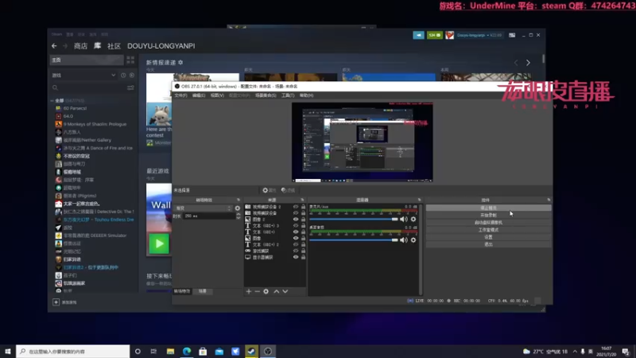636x358 pixels.
Task: Toggle visibility of 文本 (GDI+) 3 source
Action: 296,225
